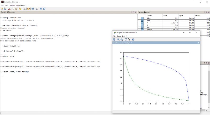Undock the Scilab console panel
210x115 pixels.
(x=133, y=12)
